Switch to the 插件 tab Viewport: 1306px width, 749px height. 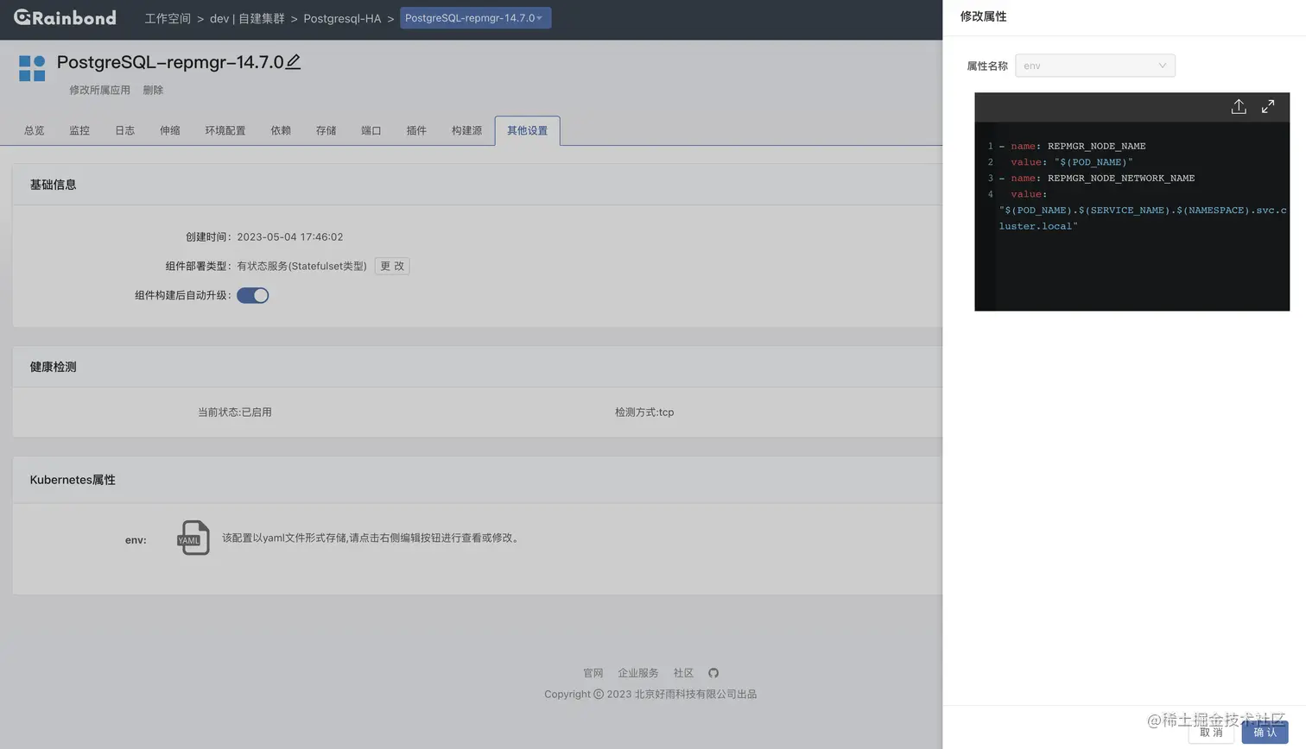416,130
